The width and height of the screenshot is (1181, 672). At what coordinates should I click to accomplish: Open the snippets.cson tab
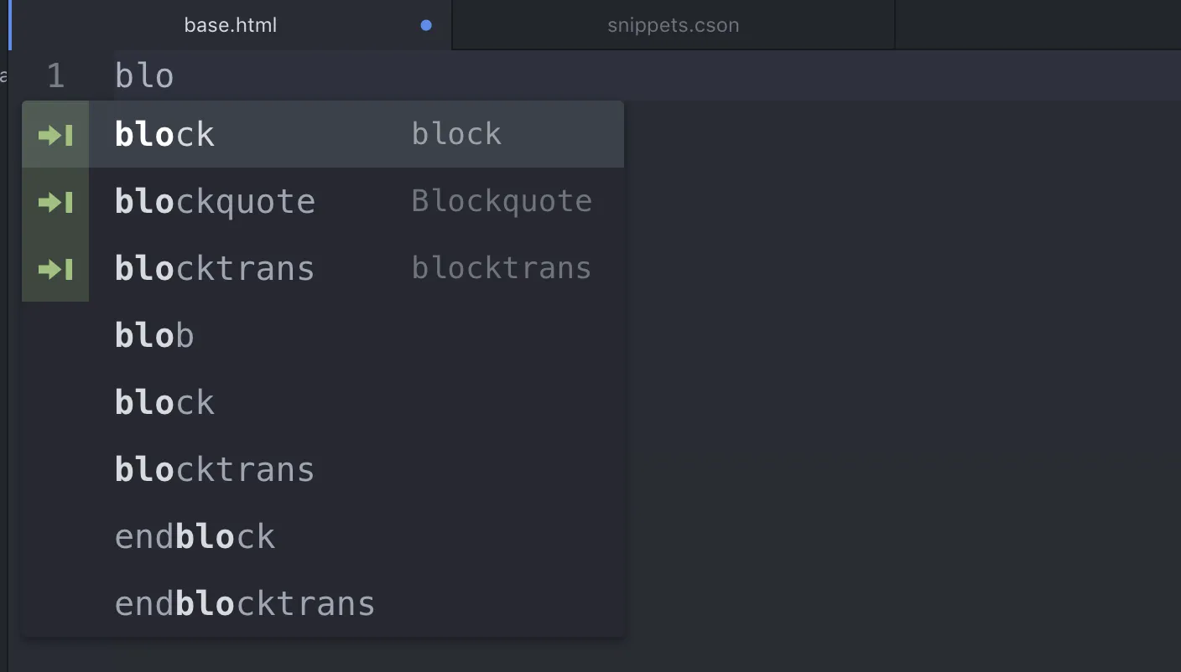673,26
